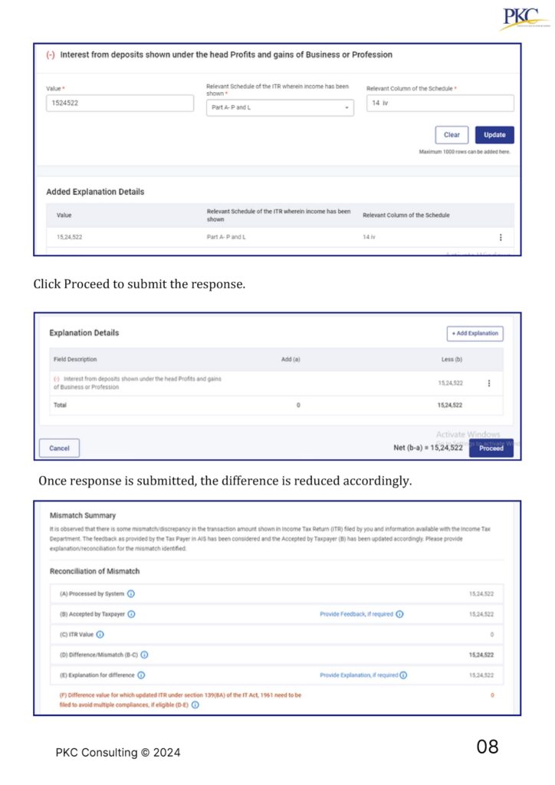Click info icon next to ITR Value
555x785 pixels.
click(x=100, y=634)
